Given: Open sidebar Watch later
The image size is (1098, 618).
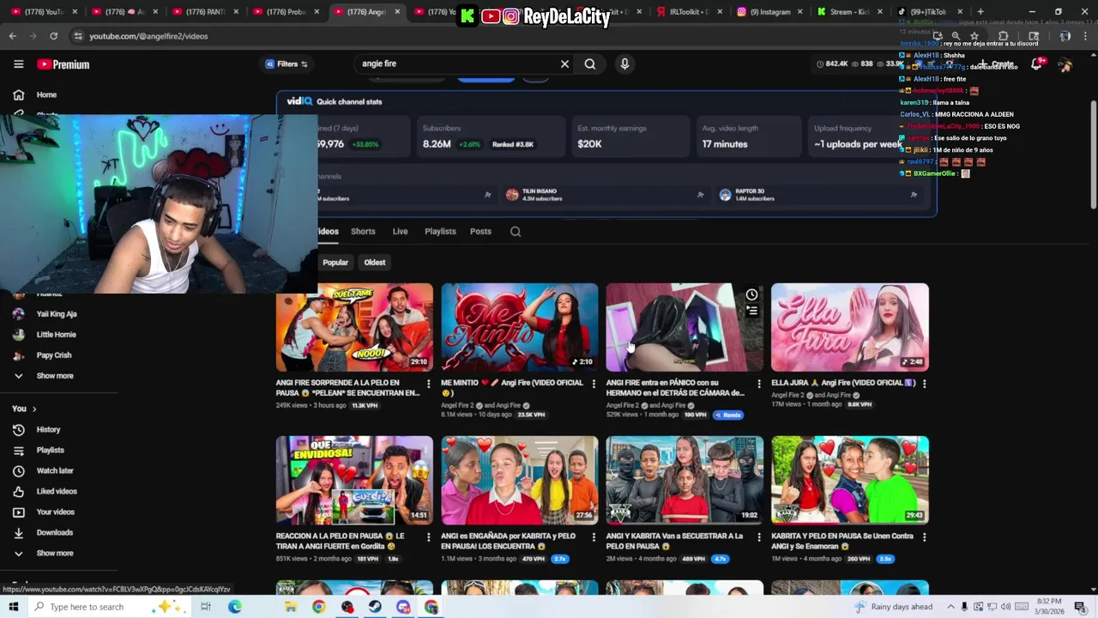Looking at the screenshot, I should pyautogui.click(x=55, y=470).
